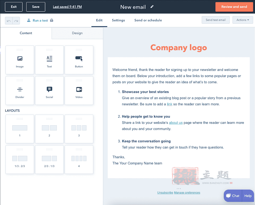Choose the three-column layout 3
Viewport: 255px width, 205px height.
[x=79, y=129]
